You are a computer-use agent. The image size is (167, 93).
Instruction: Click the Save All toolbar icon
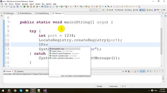14,6
